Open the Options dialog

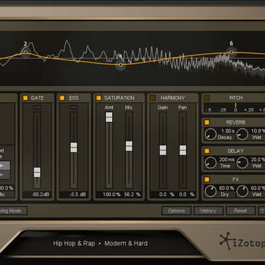tap(176, 211)
